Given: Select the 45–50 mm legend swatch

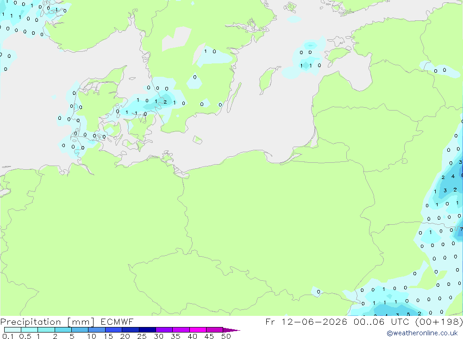Looking at the screenshot, I should [215, 330].
